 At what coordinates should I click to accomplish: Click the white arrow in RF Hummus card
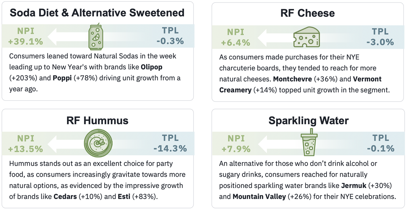coord(64,143)
